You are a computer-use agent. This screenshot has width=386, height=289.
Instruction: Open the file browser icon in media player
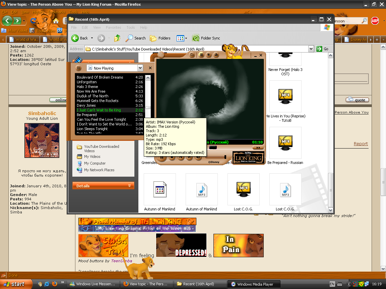[x=192, y=55]
